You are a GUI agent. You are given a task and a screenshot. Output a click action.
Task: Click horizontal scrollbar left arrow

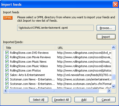point(6,91)
